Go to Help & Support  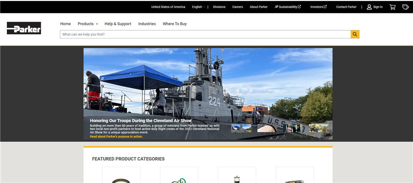pyautogui.click(x=118, y=24)
